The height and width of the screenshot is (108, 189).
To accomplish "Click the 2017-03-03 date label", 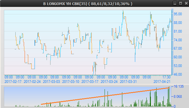I will 51,82.
